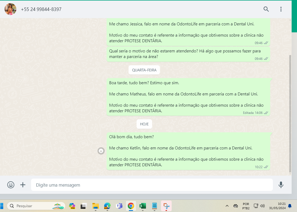This screenshot has width=297, height=212.
Task: Attach a file with the plus icon
Action: coord(23,185)
